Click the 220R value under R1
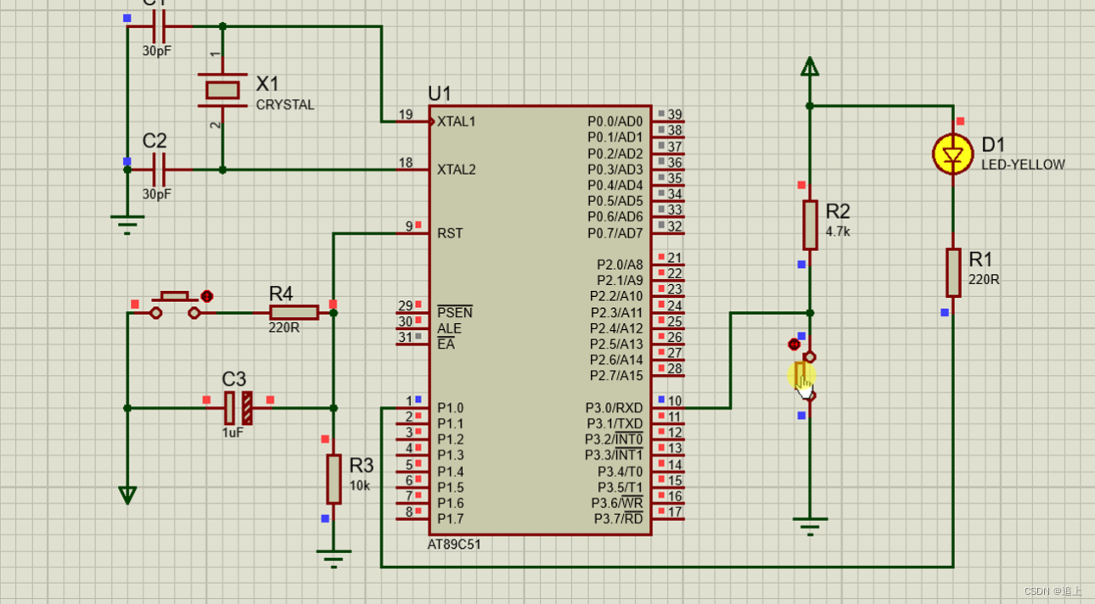Image resolution: width=1095 pixels, height=604 pixels. click(984, 279)
